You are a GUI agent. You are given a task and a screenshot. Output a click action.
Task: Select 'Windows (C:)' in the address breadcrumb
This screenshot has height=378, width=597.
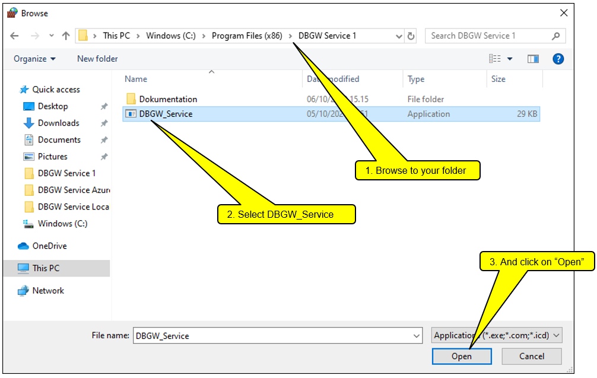click(171, 36)
